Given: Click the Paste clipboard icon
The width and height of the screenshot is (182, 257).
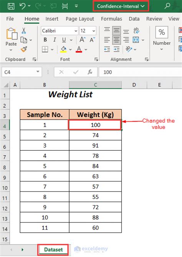Looking at the screenshot, I should [12, 34].
